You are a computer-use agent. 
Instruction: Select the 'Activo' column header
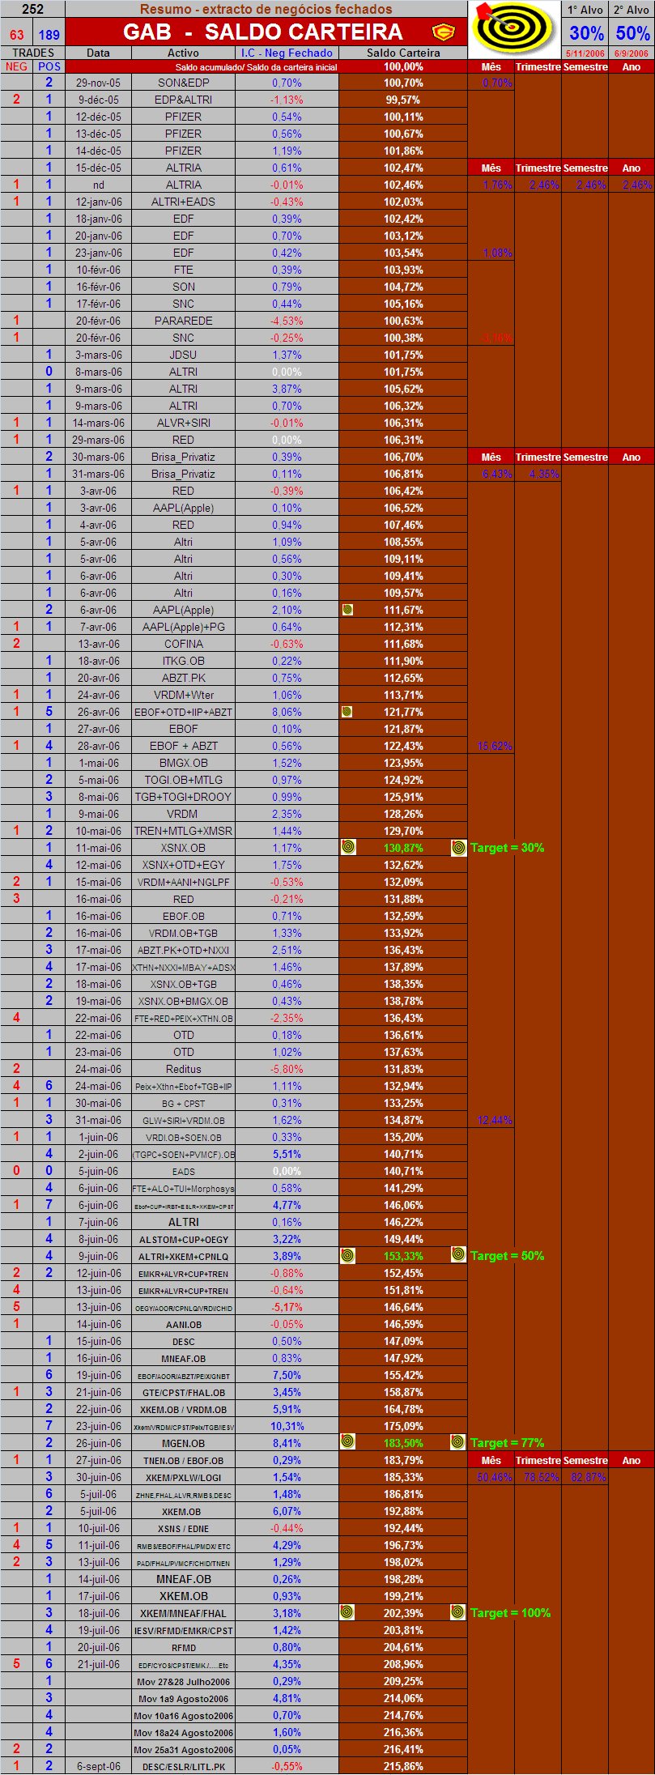pos(183,53)
